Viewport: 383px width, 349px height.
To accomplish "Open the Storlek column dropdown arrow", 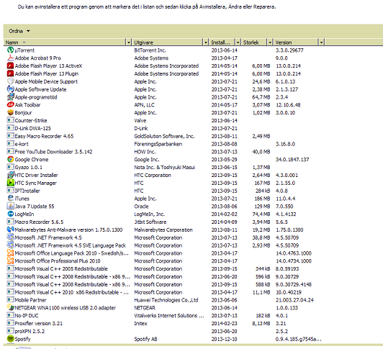I will 270,42.
